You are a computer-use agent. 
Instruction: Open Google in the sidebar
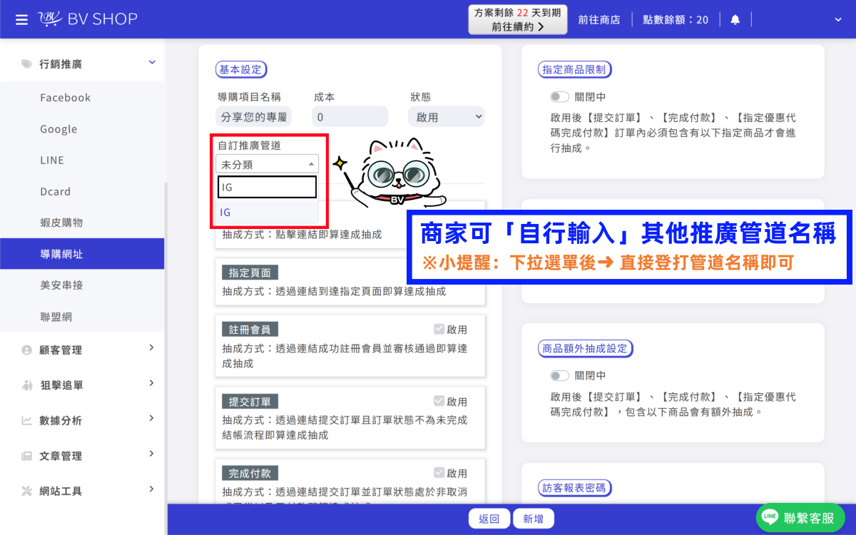pyautogui.click(x=58, y=129)
